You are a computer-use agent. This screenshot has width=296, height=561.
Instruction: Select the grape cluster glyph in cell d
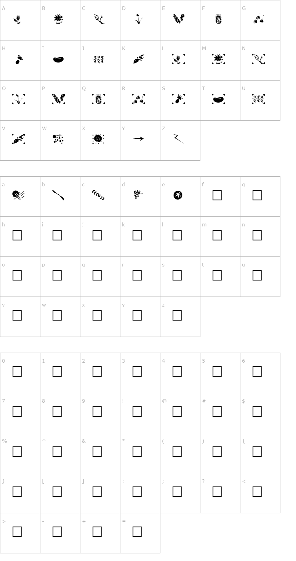[138, 194]
